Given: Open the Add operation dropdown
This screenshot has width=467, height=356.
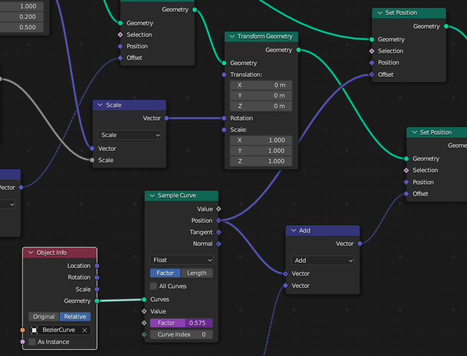Looking at the screenshot, I should [x=322, y=260].
